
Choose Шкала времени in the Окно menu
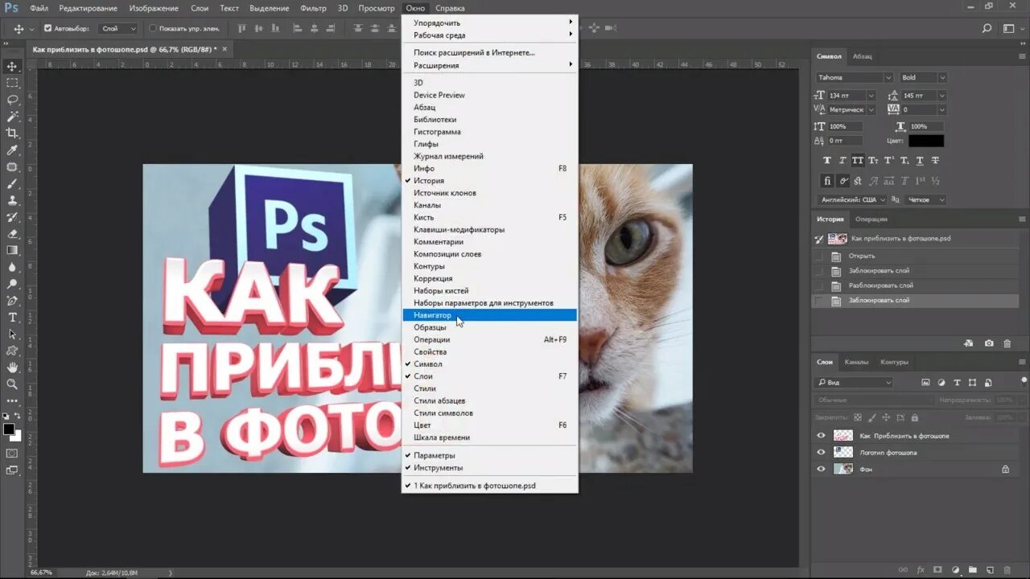(x=489, y=437)
